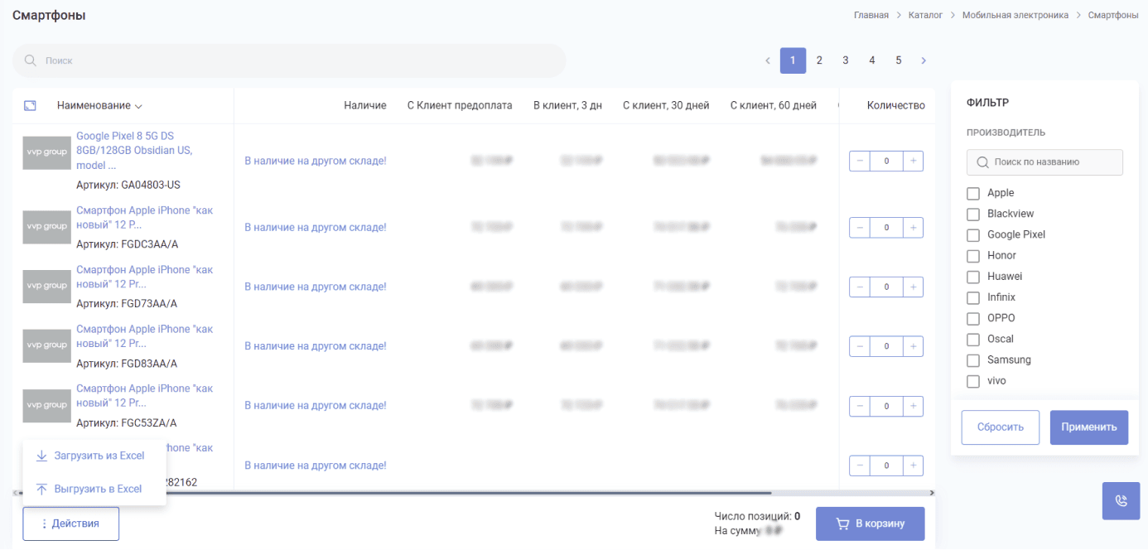Image resolution: width=1148 pixels, height=550 pixels.
Task: Decrease quantity for article FGD73AA/A
Action: (860, 287)
